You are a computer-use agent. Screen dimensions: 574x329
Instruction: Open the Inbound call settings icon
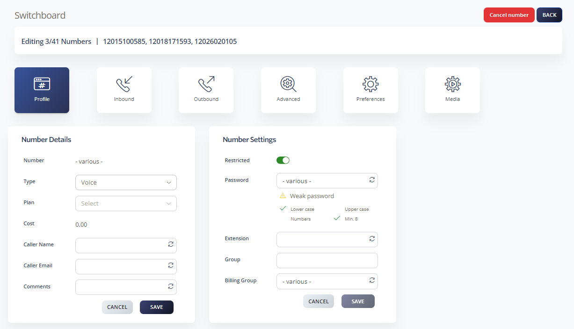[x=124, y=84]
